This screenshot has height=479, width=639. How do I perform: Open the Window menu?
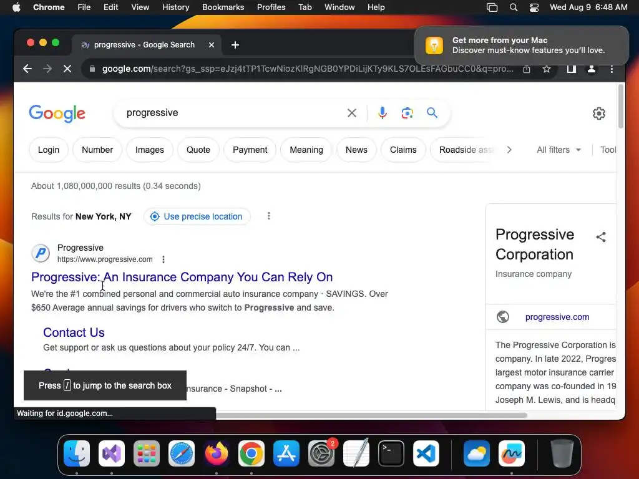[339, 7]
